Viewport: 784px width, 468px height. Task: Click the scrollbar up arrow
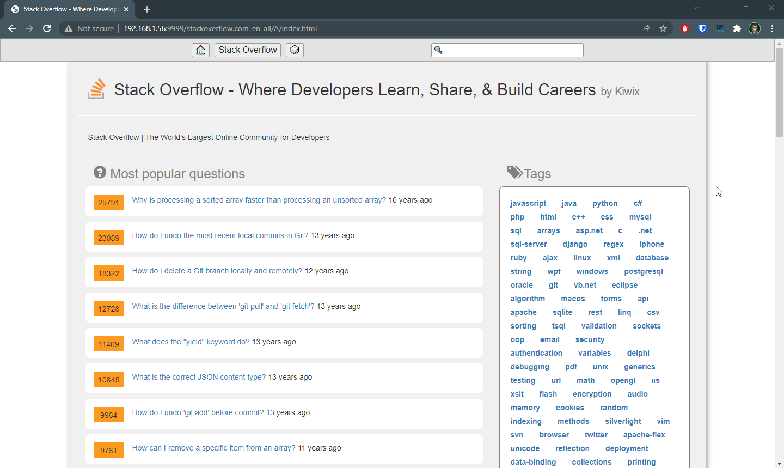click(779, 43)
